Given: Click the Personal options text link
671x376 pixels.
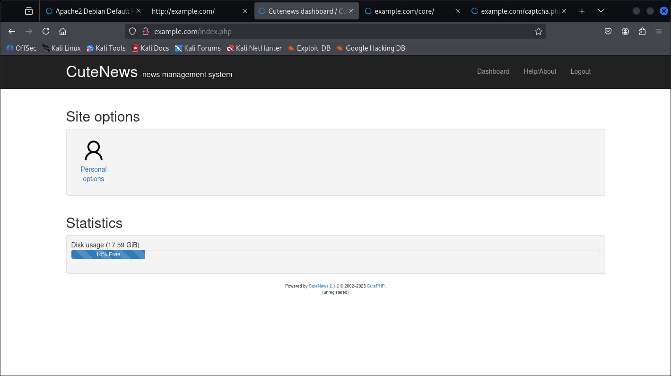Looking at the screenshot, I should point(94,174).
